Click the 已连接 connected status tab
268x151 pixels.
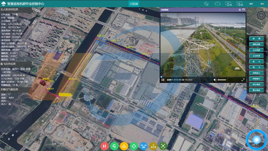click(134, 4)
